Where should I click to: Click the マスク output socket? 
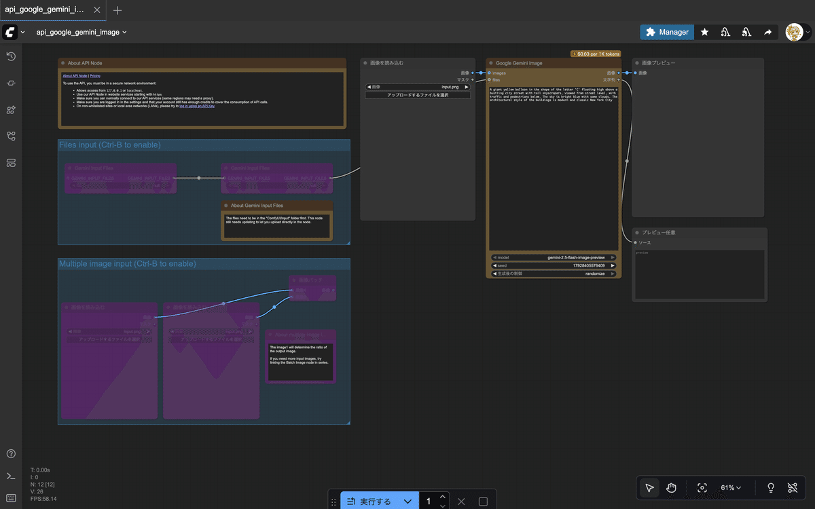pos(473,79)
